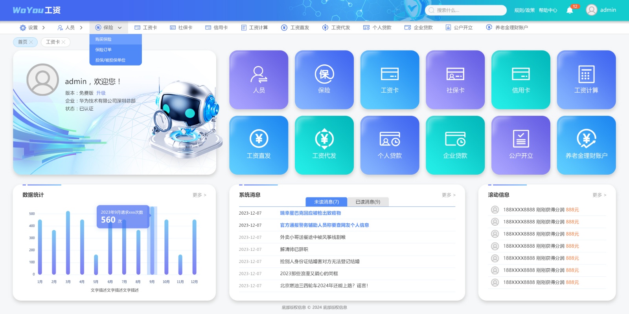Viewport: 629px width, 314px height.
Task: Open the 工资代发 menu in the navigation bar
Action: [x=336, y=27]
